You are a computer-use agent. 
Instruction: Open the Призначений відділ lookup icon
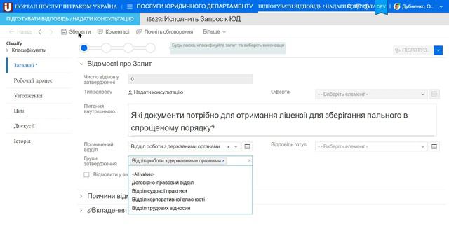click(x=247, y=146)
